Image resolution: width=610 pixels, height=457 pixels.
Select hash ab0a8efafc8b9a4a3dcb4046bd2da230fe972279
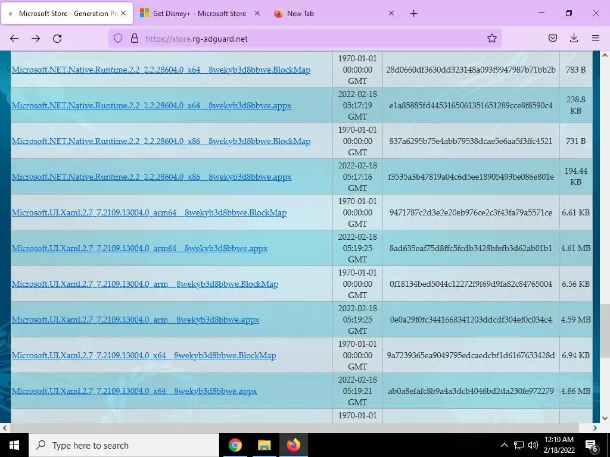(x=471, y=392)
